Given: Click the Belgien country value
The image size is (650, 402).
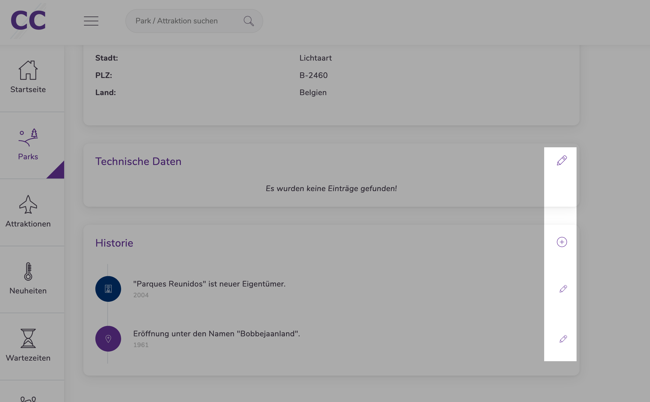Looking at the screenshot, I should [313, 92].
